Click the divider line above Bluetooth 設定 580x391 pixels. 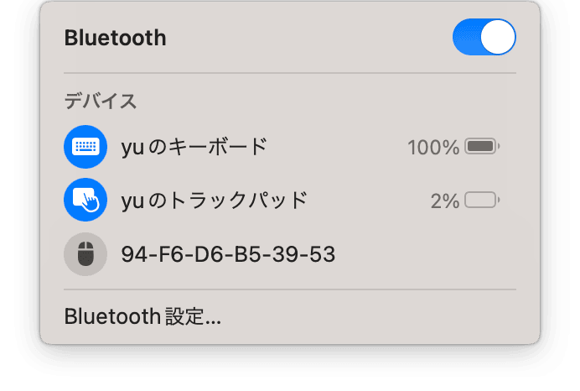point(290,289)
